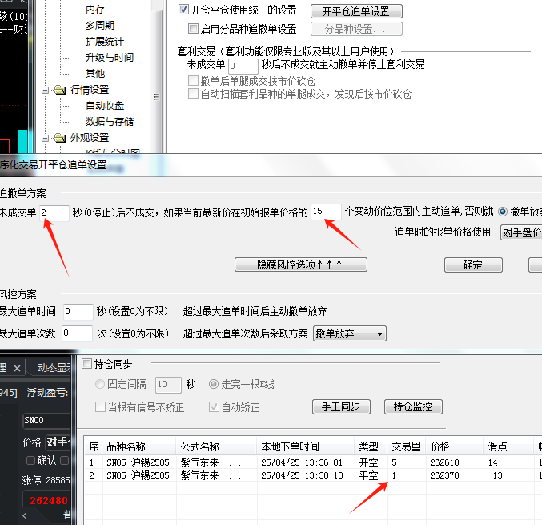The width and height of the screenshot is (542, 525).
Task: Click the 价格 column header
Action: [455, 446]
